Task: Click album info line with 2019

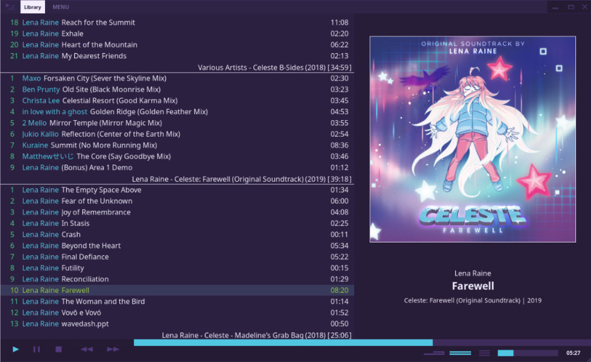Action: tap(473, 301)
